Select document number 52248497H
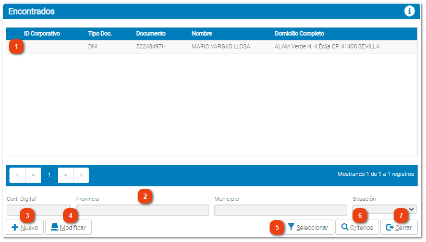This screenshot has width=426, height=242. (151, 46)
